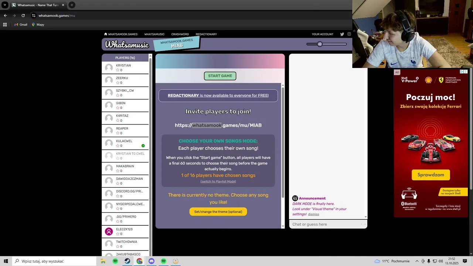Click Announcement avatar icon in chat
473x266 pixels.
295,198
